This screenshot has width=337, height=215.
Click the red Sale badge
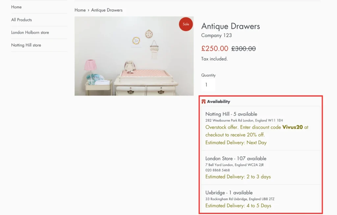(186, 24)
